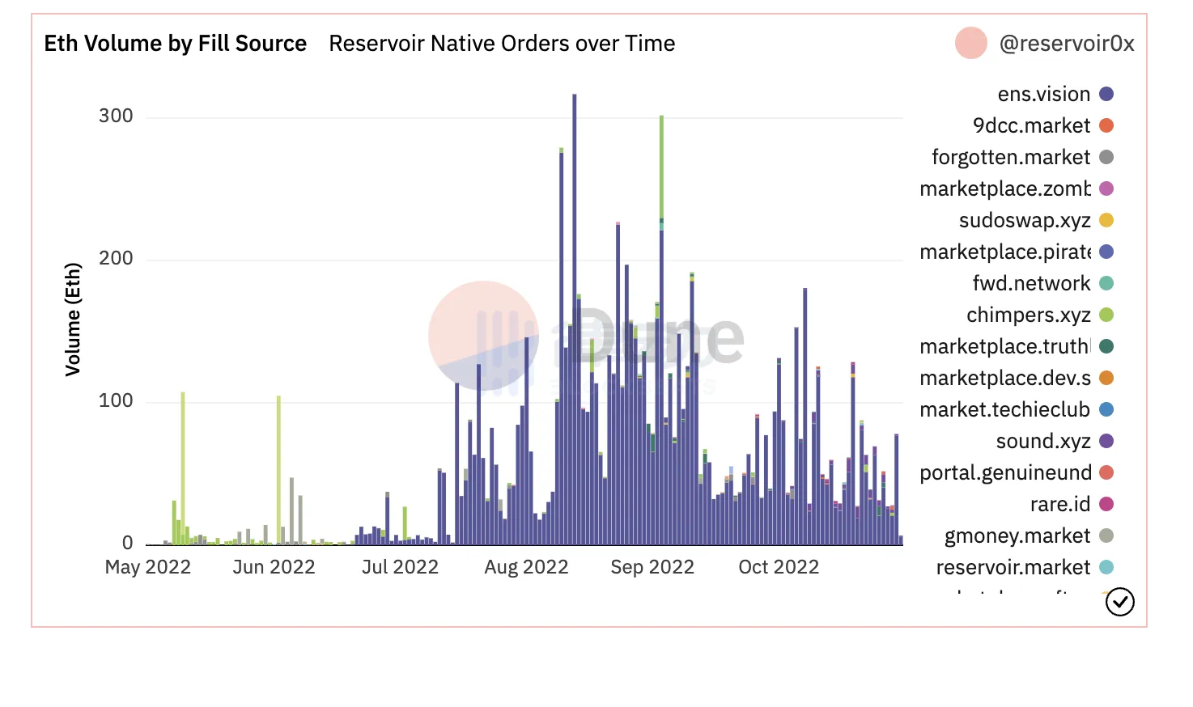Click the Reservoir Native Orders over Time subtitle
The width and height of the screenshot is (1193, 707).
click(502, 44)
